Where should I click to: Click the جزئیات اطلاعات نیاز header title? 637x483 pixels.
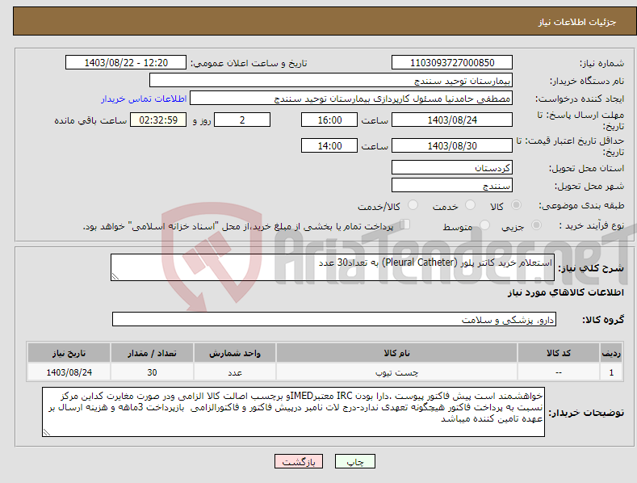coord(577,22)
